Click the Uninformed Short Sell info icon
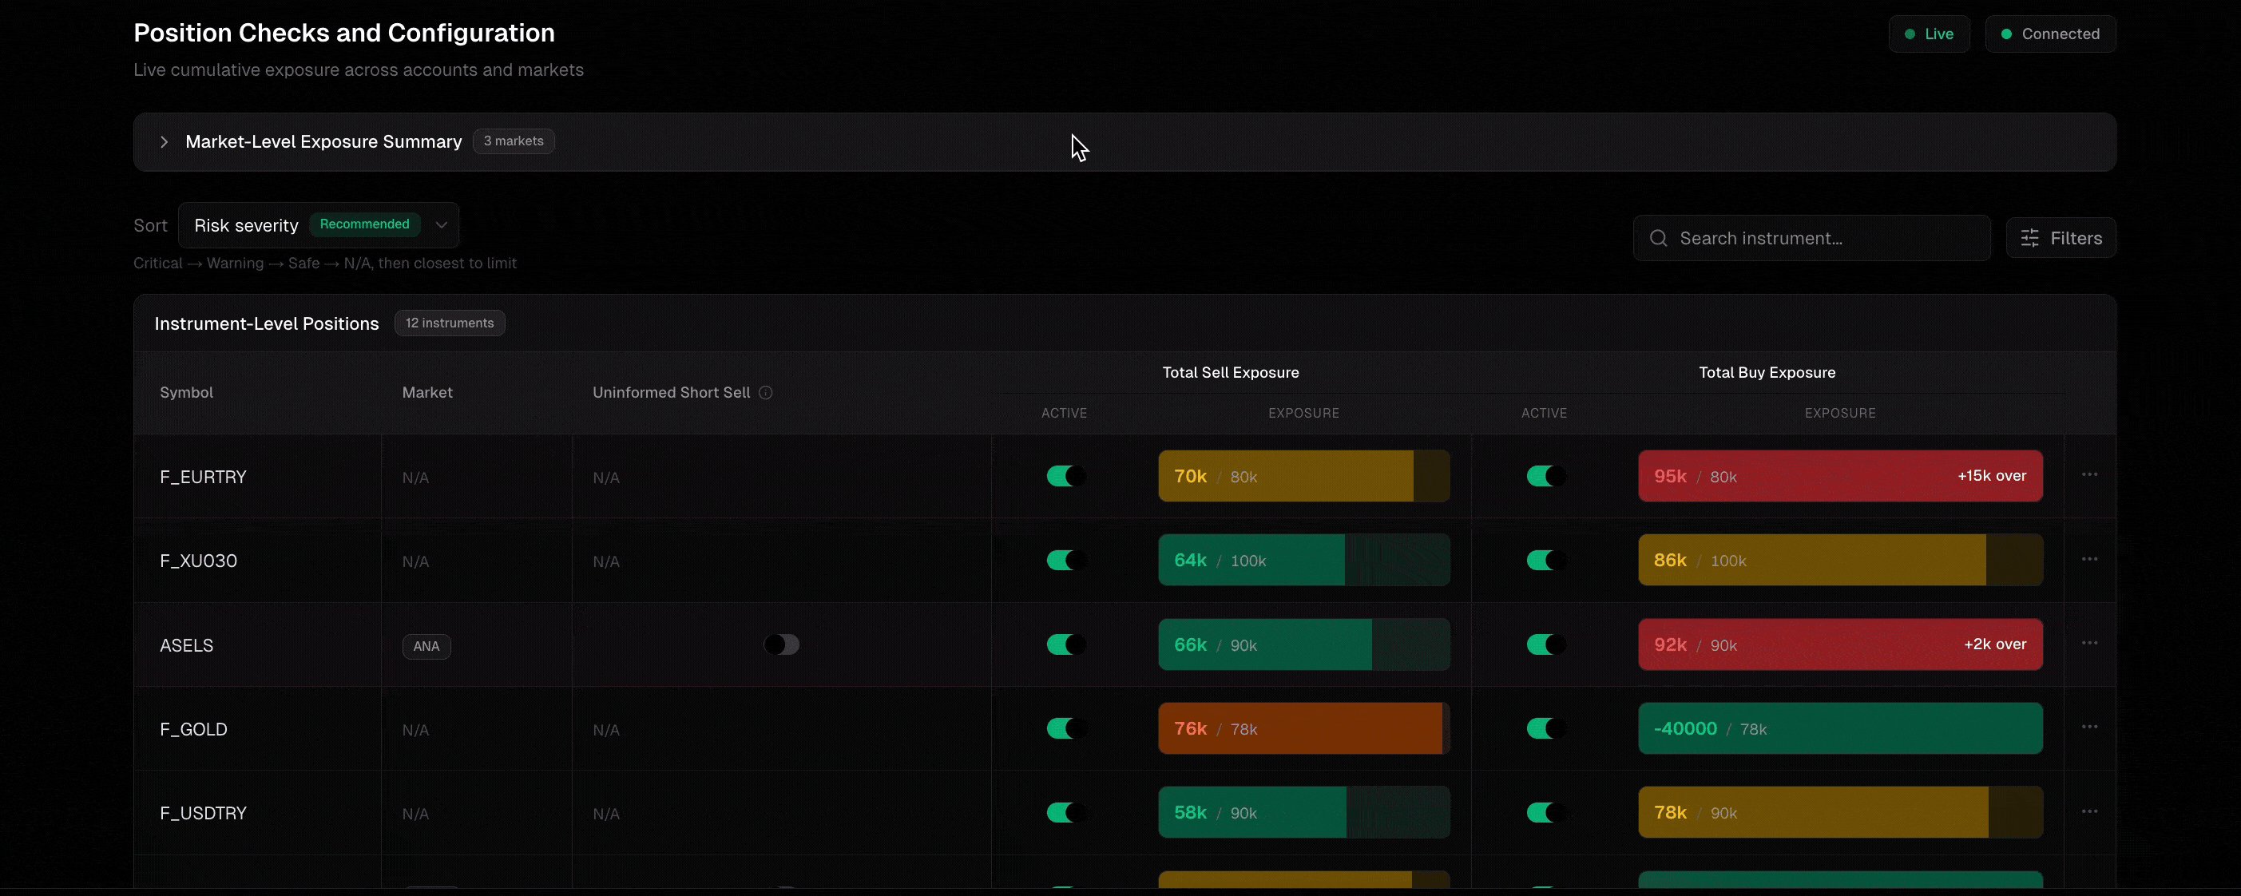Viewport: 2241px width, 896px height. pos(766,392)
